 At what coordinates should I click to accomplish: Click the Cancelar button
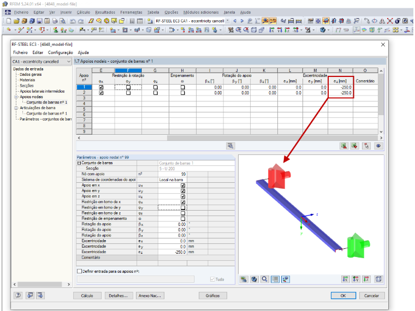(x=372, y=296)
